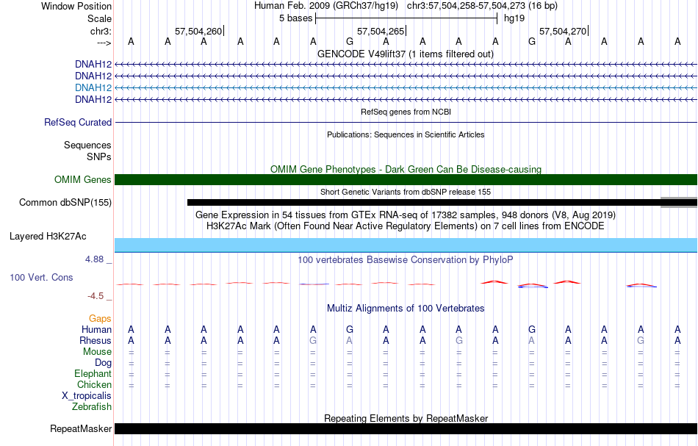Click the Sequences track label
698x446 pixels.
[87, 145]
